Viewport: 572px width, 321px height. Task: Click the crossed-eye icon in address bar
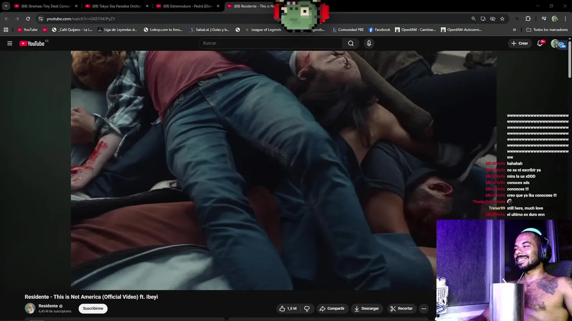tap(492, 19)
